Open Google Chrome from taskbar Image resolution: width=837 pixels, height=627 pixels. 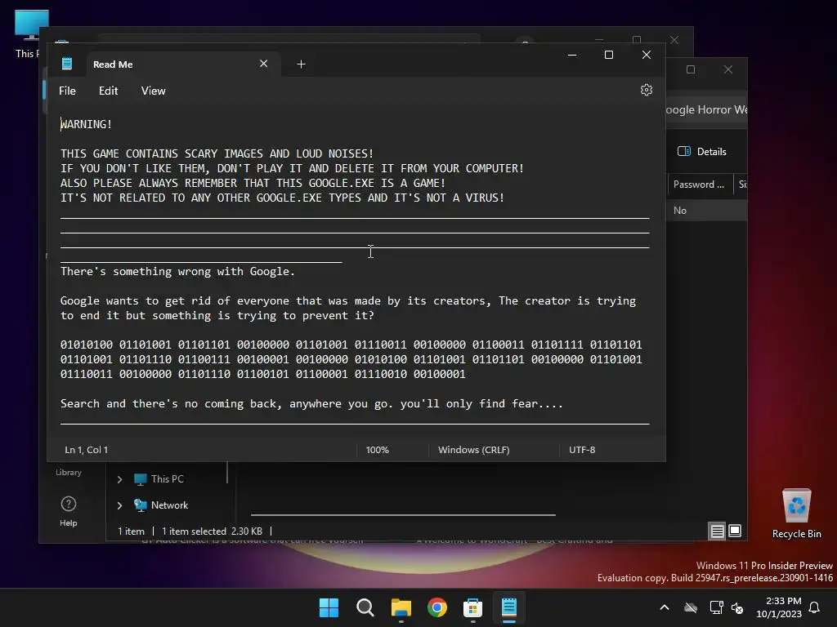[437, 607]
